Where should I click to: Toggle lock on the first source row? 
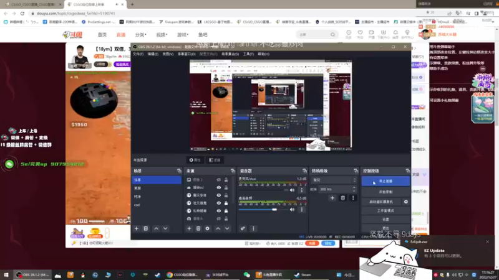click(x=226, y=180)
